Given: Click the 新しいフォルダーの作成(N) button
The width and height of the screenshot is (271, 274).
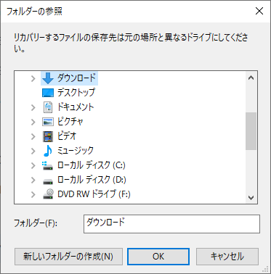Looking at the screenshot, I should 68,257.
